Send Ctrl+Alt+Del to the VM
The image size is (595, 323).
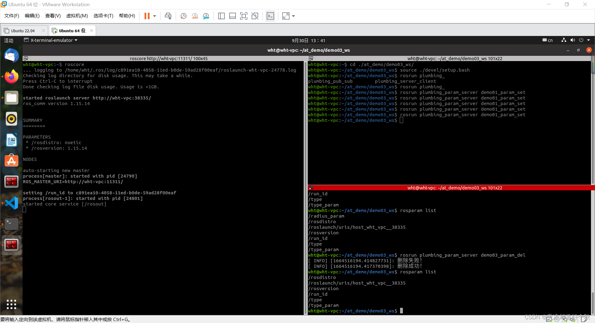point(168,16)
